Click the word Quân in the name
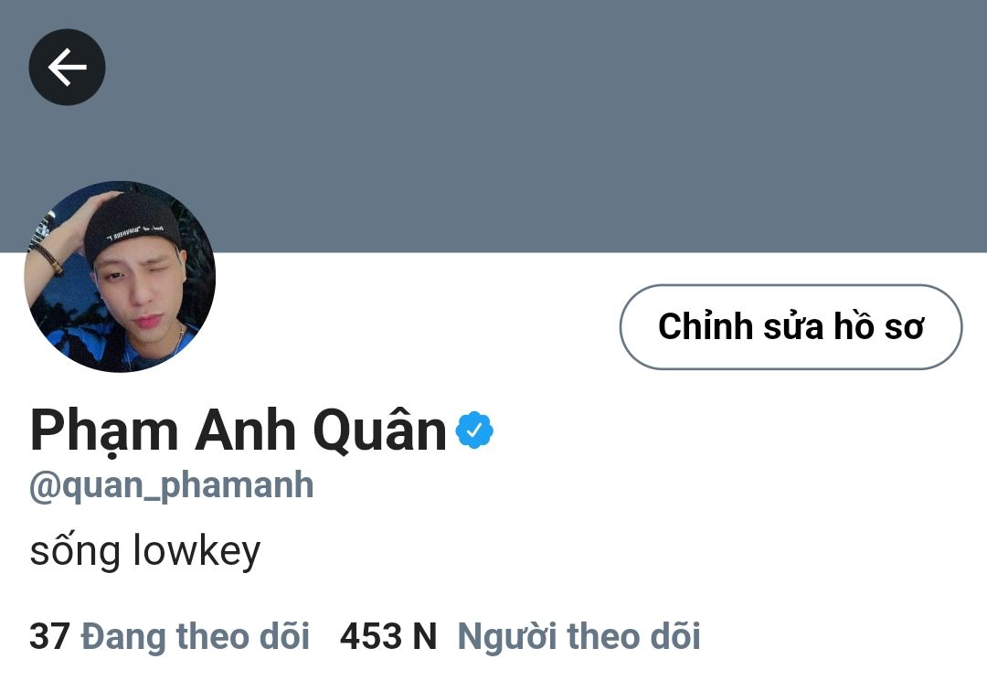This screenshot has width=987, height=691. coord(379,431)
